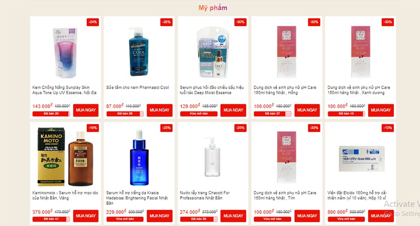
Task: Open the Serum phục hồi Deep Moist Essence title
Action: (x=211, y=90)
